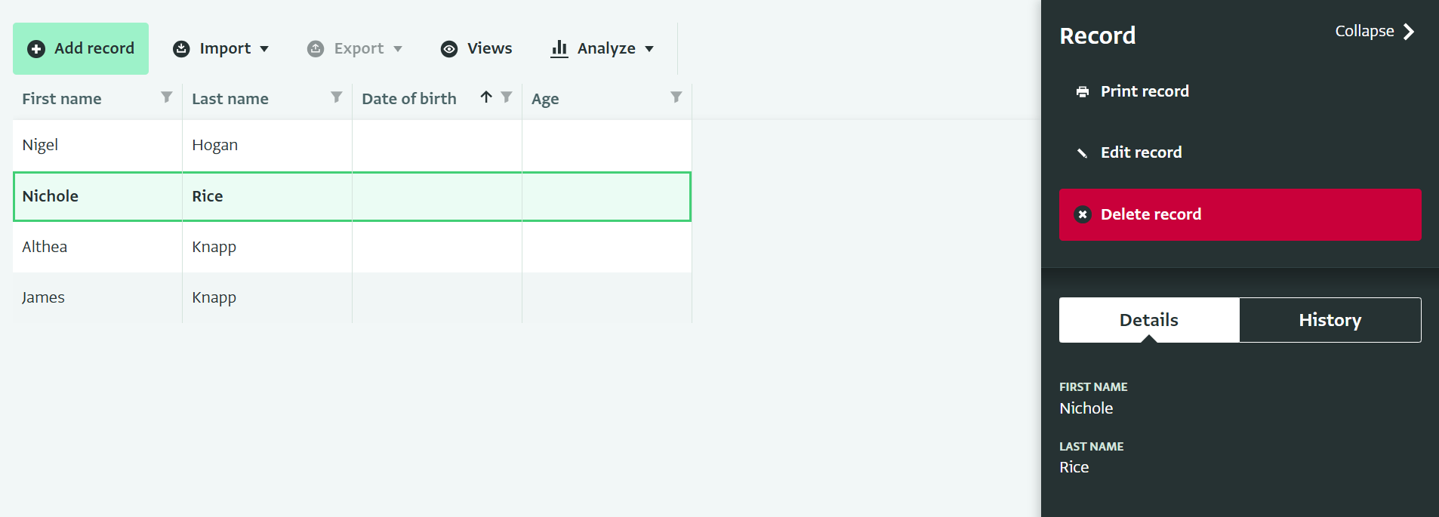1439x517 pixels.
Task: Toggle the Last name column filter
Action: coord(337,97)
